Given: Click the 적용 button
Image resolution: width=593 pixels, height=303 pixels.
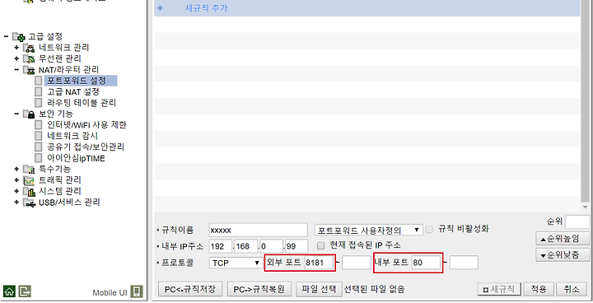Looking at the screenshot, I should coord(539,289).
